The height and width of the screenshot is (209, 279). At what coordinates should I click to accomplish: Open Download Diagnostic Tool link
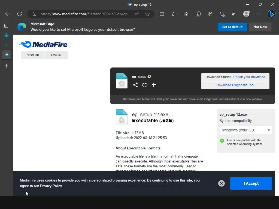(235, 85)
